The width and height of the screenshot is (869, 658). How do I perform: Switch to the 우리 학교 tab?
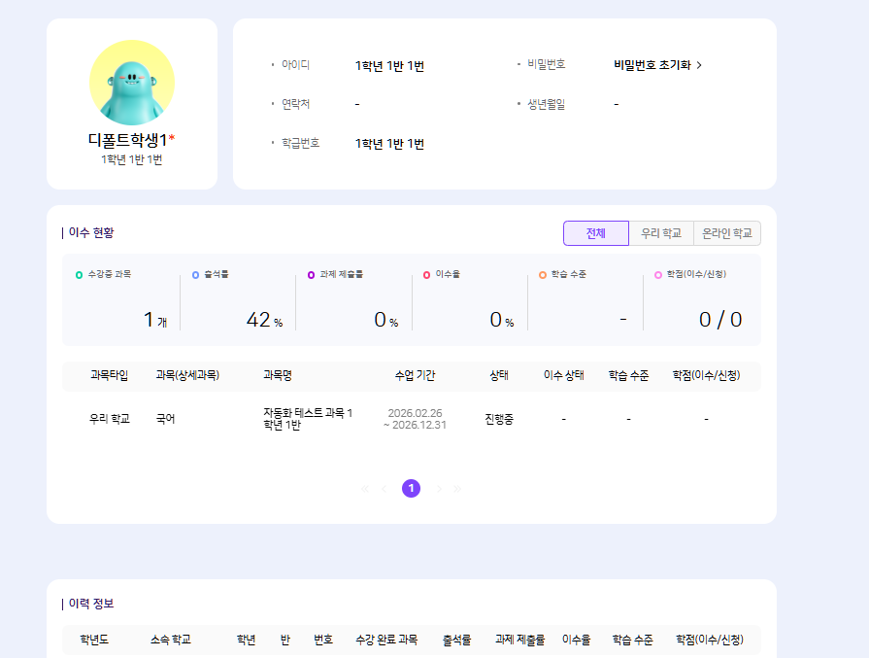pos(661,233)
